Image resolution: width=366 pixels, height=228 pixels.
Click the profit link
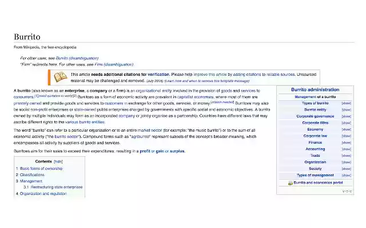[145, 151]
